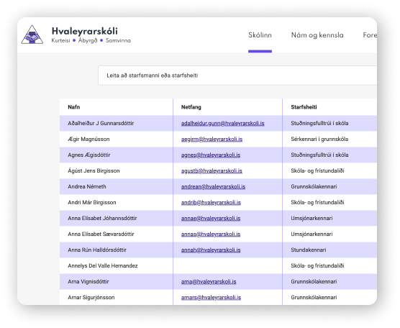Image resolution: width=400 pixels, height=328 pixels.
Task: Open annas@hvaleyrarskoli.is email link
Action: [211, 234]
